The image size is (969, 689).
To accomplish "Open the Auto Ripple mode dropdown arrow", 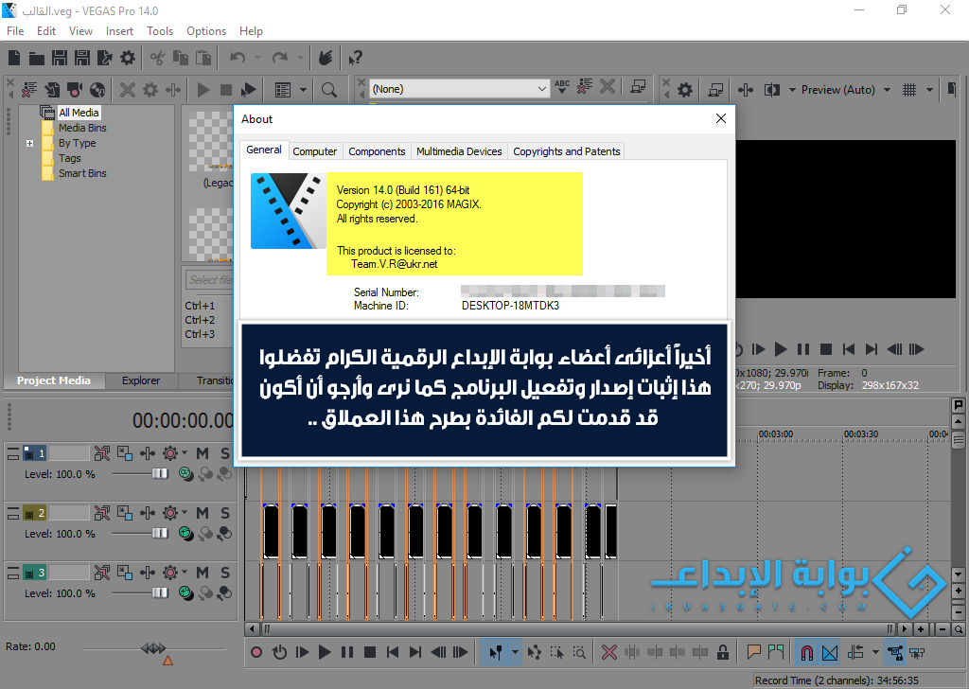I will click(875, 652).
